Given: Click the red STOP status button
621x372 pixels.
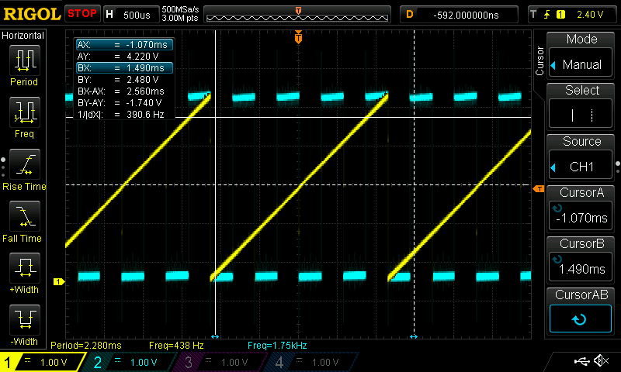Looking at the screenshot, I should coord(82,14).
